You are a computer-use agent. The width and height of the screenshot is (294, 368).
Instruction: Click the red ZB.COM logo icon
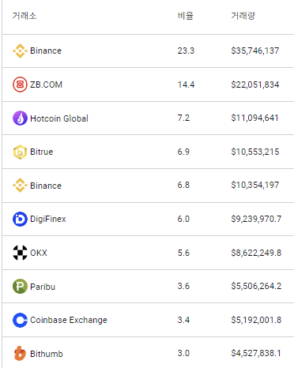pyautogui.click(x=20, y=84)
